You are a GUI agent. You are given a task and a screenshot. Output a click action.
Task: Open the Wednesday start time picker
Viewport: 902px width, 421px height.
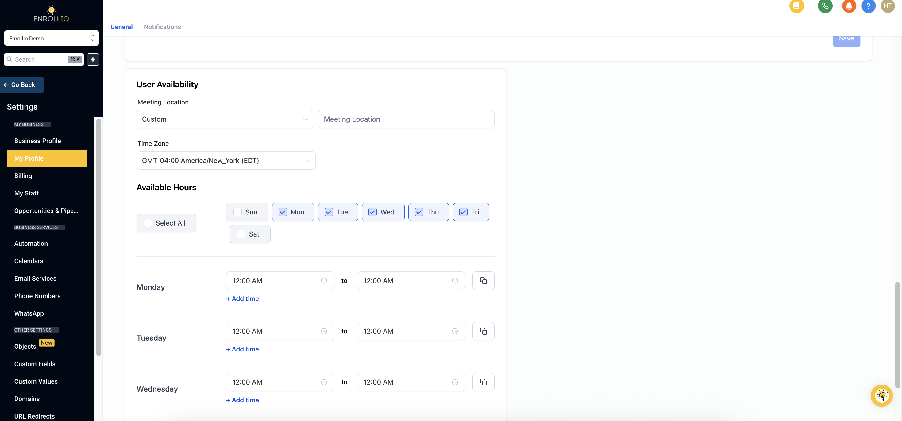coord(280,382)
